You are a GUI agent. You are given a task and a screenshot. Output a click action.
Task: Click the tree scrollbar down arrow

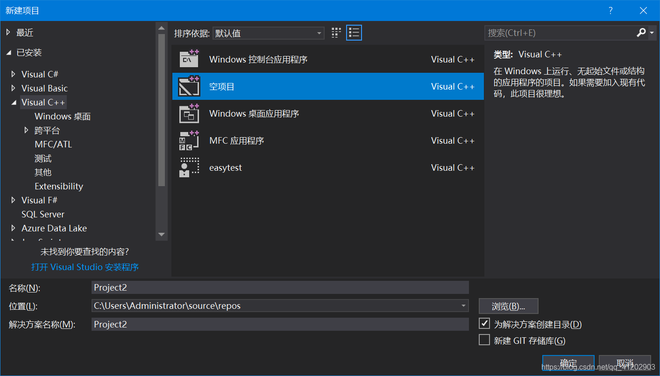[162, 234]
